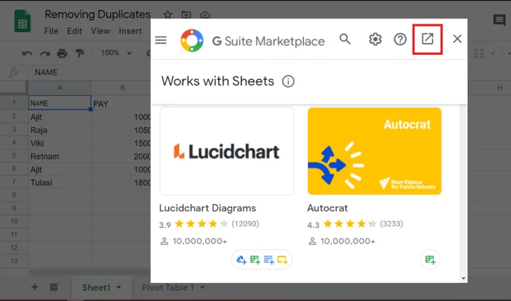Open the all sheets list icon
The image size is (511, 301).
point(54,288)
